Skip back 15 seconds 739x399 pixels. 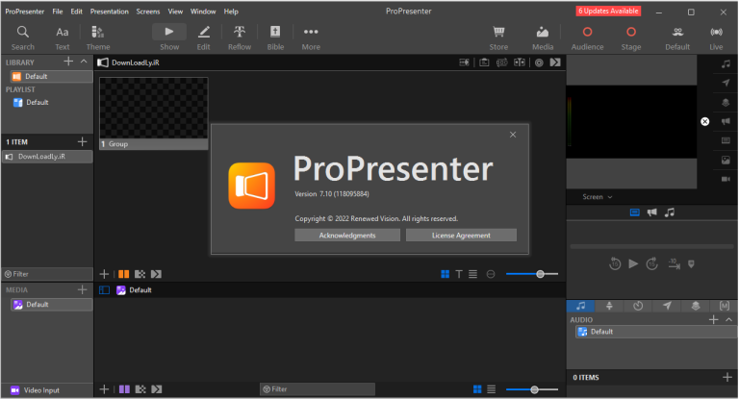coord(615,263)
